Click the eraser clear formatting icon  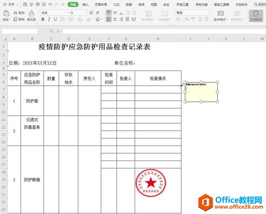tap(98, 19)
